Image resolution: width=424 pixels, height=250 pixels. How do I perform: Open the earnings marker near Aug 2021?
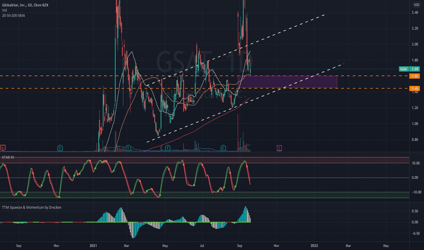[x=223, y=148]
